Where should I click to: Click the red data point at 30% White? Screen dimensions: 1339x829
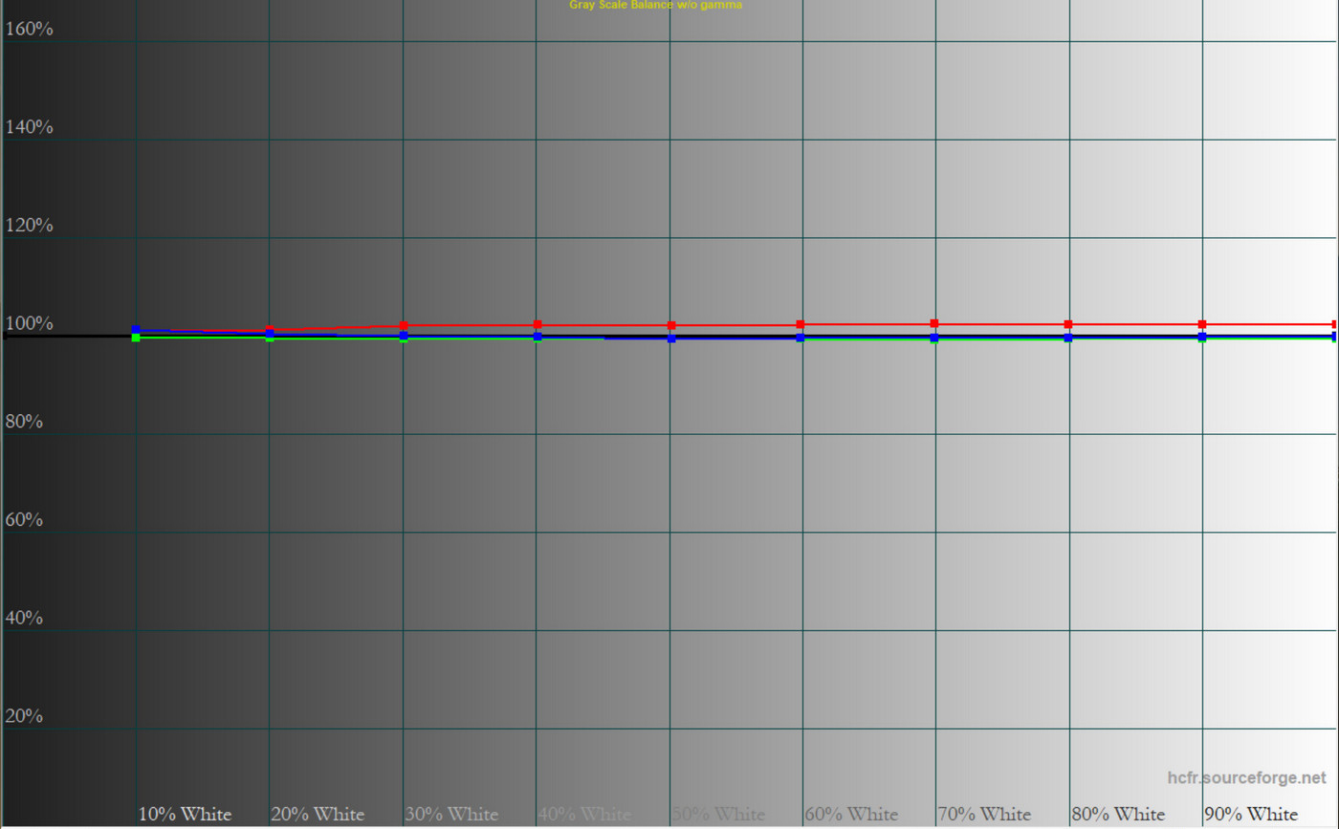click(404, 325)
